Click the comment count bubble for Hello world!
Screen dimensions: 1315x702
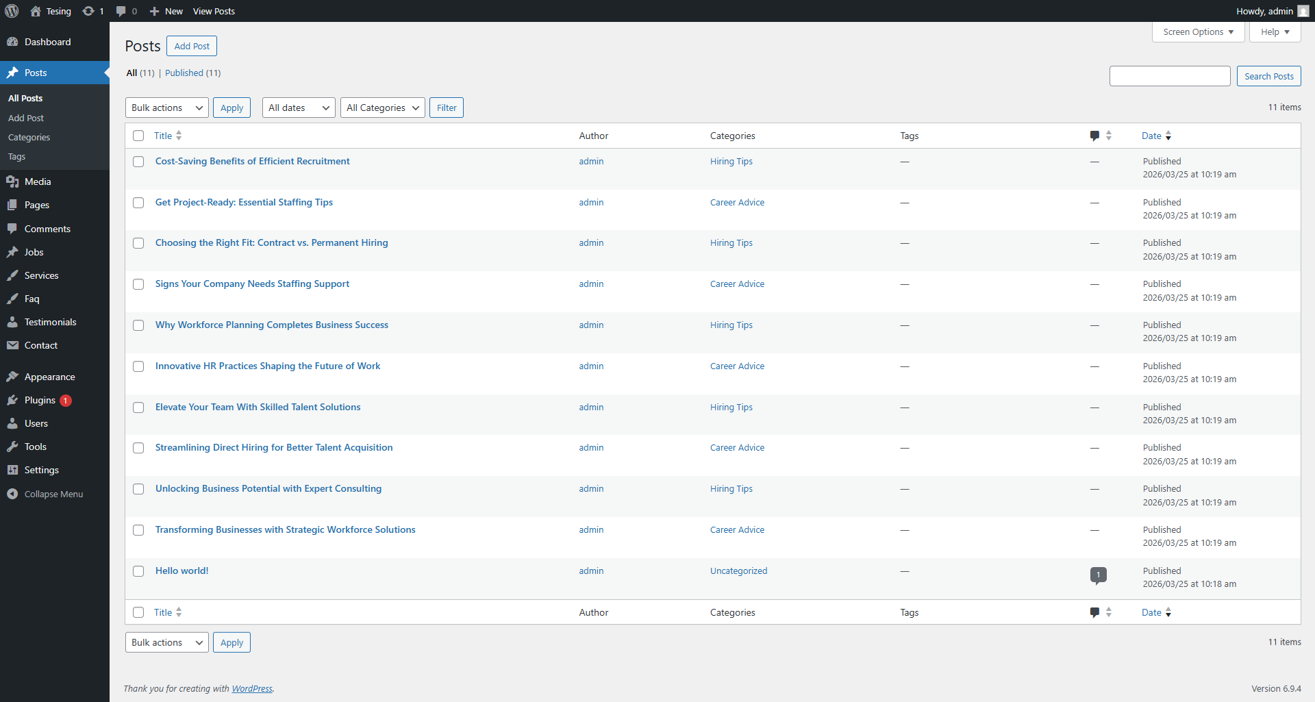[1098, 575]
